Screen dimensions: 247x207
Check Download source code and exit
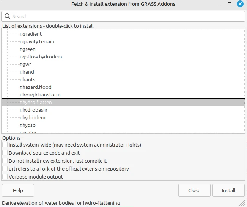coord(5,153)
